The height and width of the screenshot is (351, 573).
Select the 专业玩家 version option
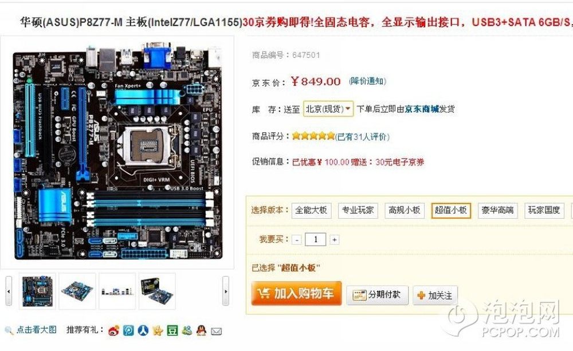click(358, 210)
